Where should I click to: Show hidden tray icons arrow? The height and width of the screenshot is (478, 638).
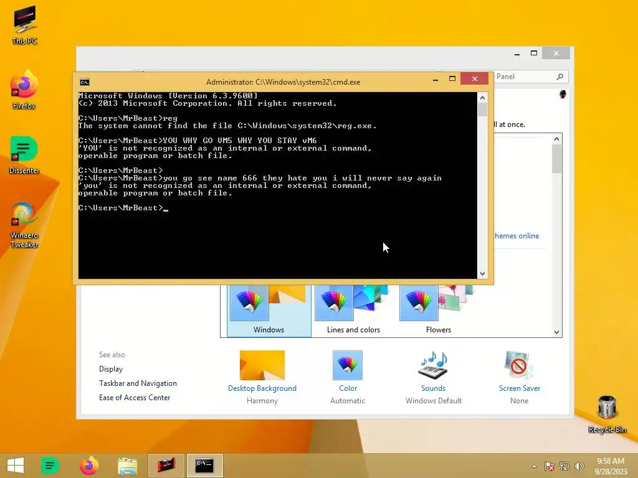(534, 466)
